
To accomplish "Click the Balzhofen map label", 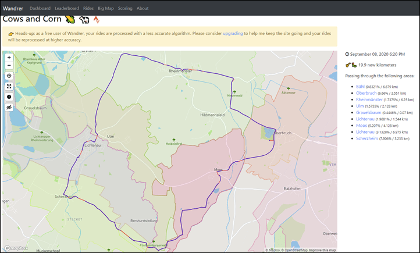I will pyautogui.click(x=292, y=188).
